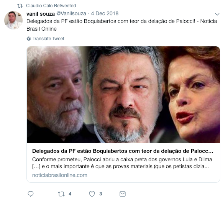Image resolution: width=223 pixels, height=200 pixels.
Task: Like the tweet with the heart icon
Action: coord(92,194)
